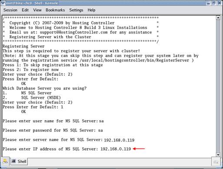Click the support@HostingController.com email text

click(73, 32)
